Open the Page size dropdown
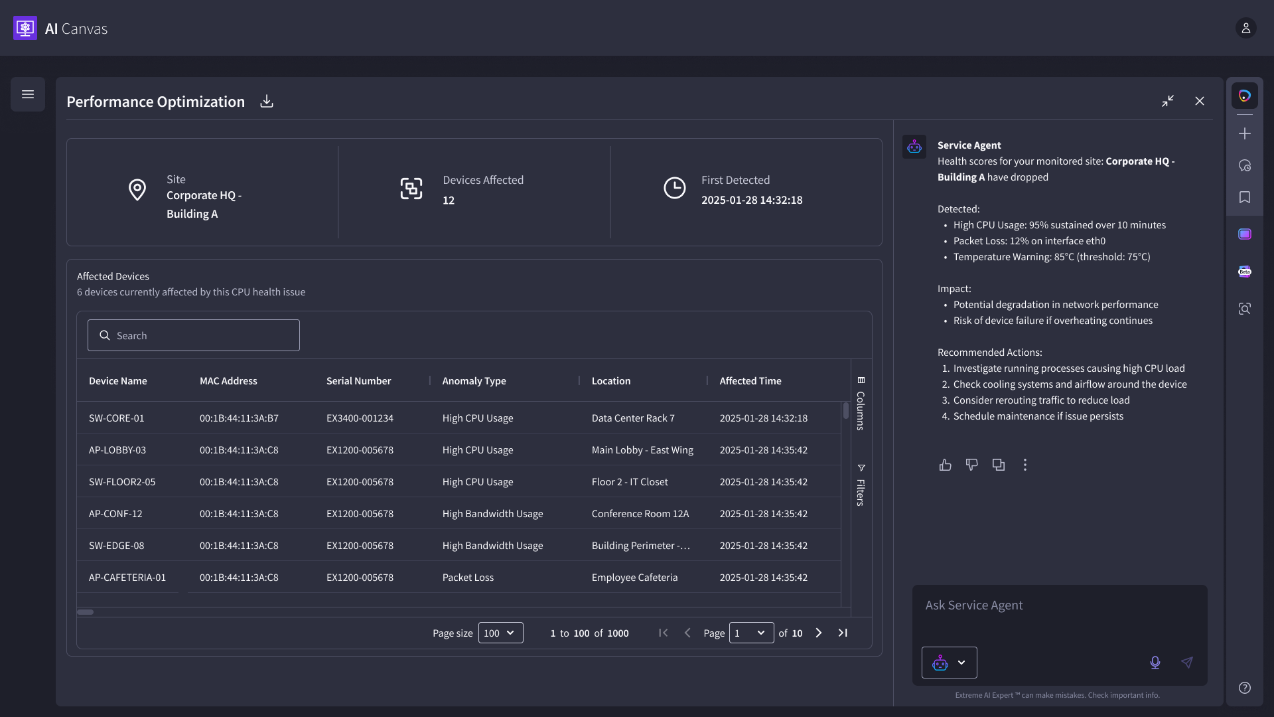Image resolution: width=1274 pixels, height=717 pixels. tap(500, 633)
